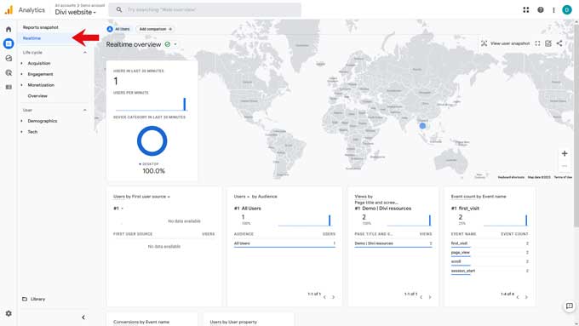Select the Realtime report

pyautogui.click(x=32, y=38)
